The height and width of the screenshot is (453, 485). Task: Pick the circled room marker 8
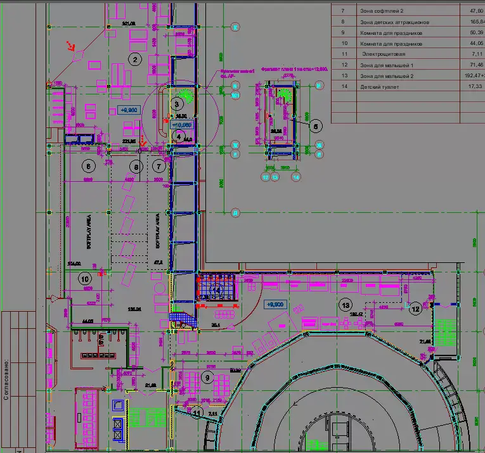pyautogui.click(x=136, y=167)
